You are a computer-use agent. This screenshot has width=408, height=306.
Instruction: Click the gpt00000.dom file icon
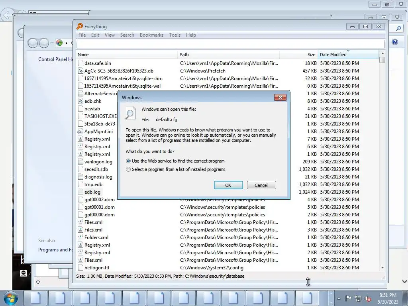pos(80,214)
